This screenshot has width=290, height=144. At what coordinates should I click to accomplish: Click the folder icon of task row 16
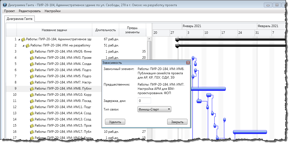click(x=32, y=132)
